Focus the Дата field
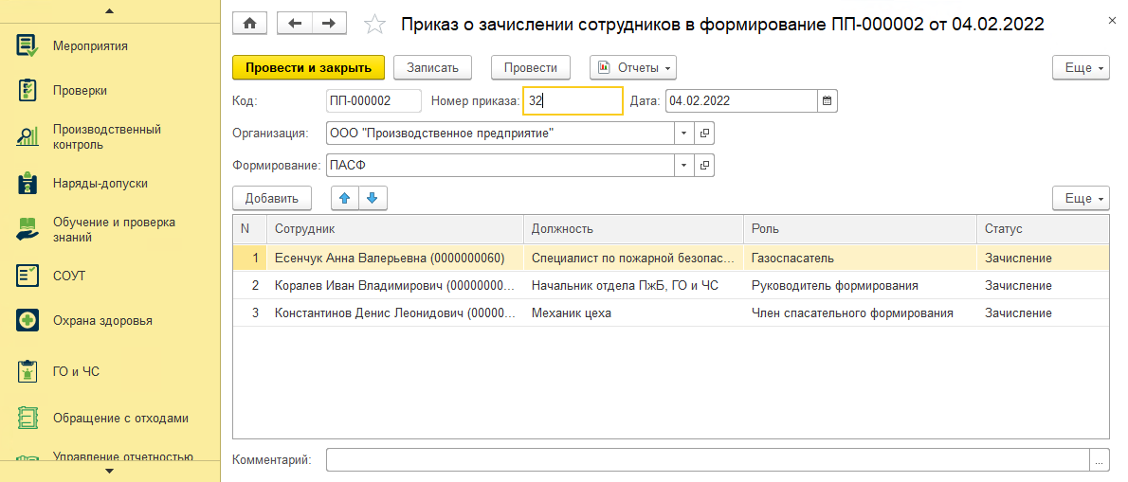Image resolution: width=1128 pixels, height=482 pixels. (x=741, y=101)
